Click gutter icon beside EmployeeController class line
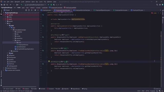Viewport: 164px width, 92px height. pyautogui.click(x=43, y=15)
